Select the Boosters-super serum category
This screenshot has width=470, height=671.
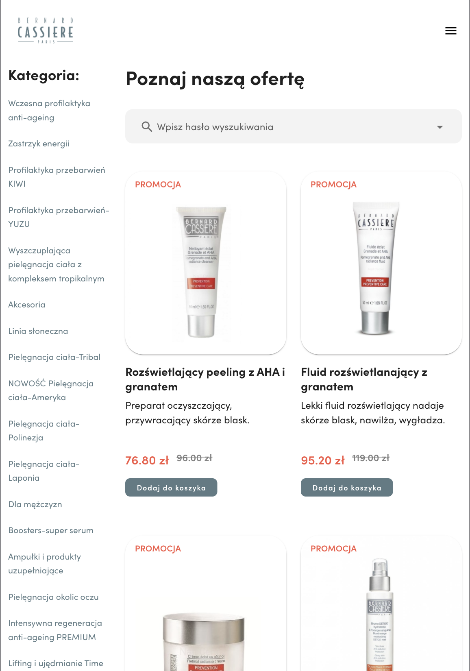point(51,530)
